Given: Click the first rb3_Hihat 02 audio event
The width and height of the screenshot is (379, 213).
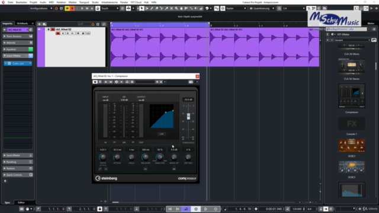Looking at the screenshot, I should point(159,47).
